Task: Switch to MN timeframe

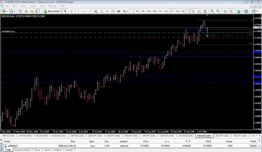Action: 183,11
